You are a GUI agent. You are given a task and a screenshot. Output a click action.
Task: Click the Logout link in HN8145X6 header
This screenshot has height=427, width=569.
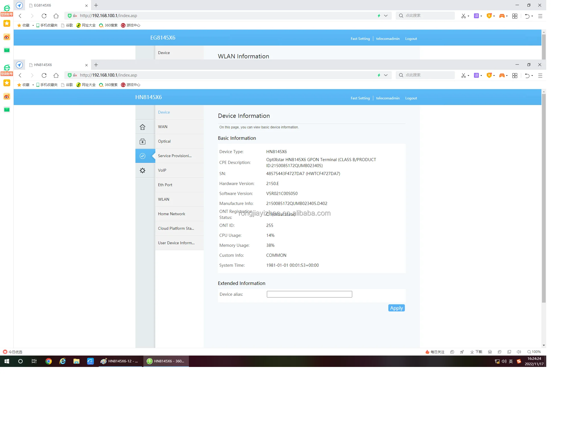[411, 98]
